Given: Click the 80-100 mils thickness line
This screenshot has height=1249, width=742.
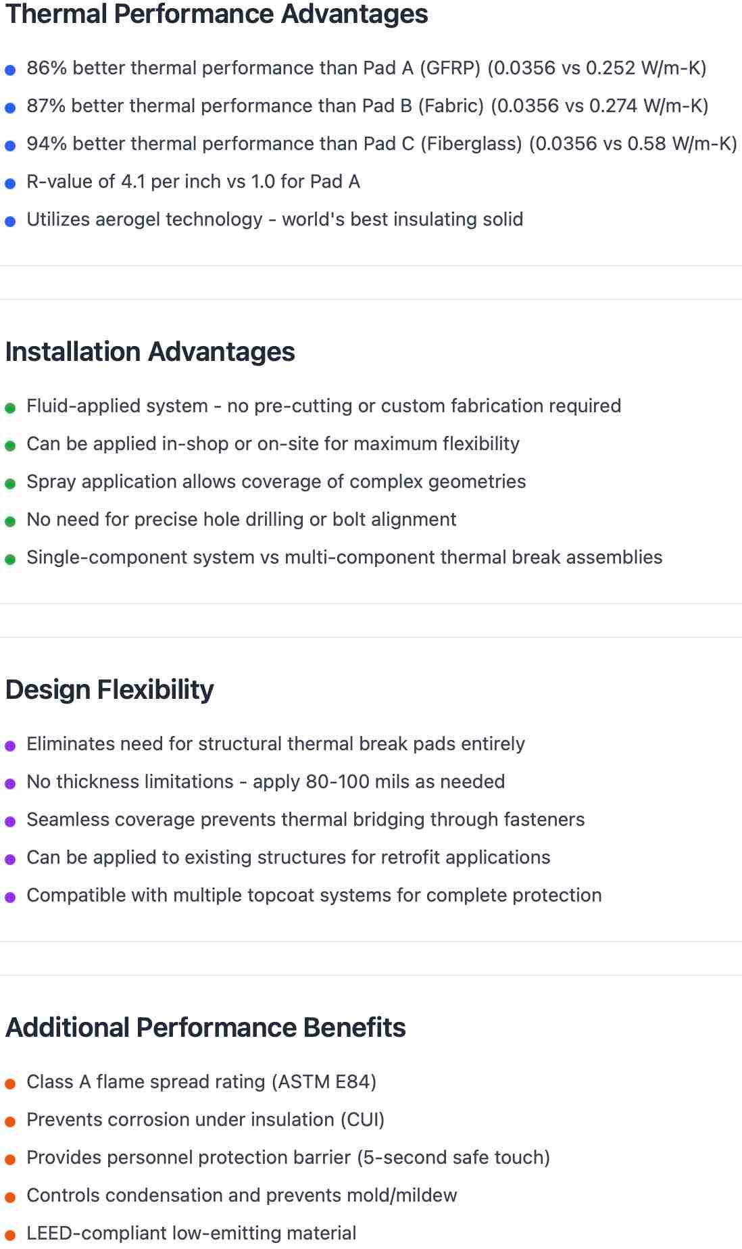Looking at the screenshot, I should coord(266,782).
